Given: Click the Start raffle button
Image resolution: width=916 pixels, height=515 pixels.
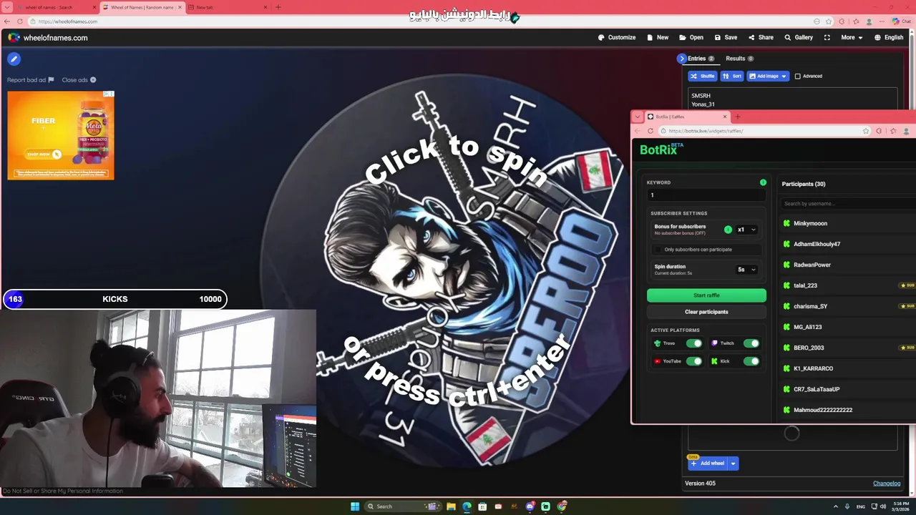Looking at the screenshot, I should point(706,295).
